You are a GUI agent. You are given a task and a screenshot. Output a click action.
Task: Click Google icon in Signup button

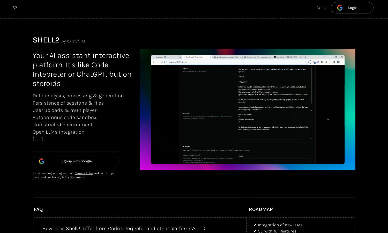[x=42, y=161]
